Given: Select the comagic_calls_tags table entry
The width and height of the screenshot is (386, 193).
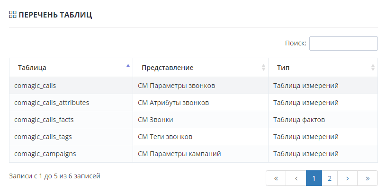Looking at the screenshot, I should click(x=43, y=137).
